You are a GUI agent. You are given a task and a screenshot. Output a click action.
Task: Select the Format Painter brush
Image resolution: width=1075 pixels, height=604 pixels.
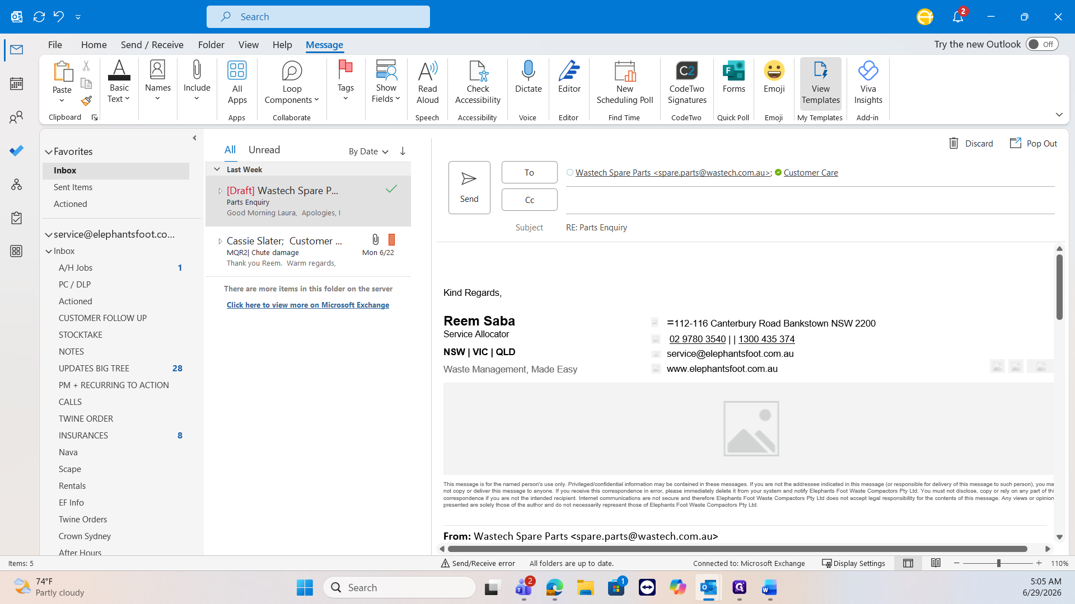(86, 101)
